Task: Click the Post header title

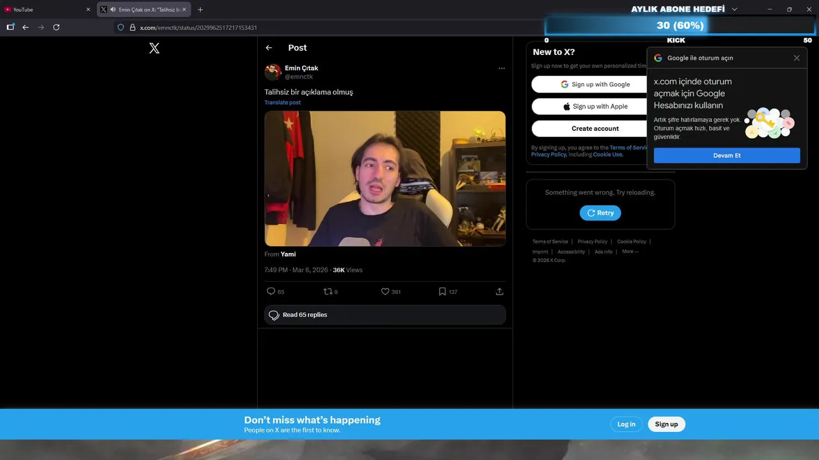Action: tap(298, 48)
